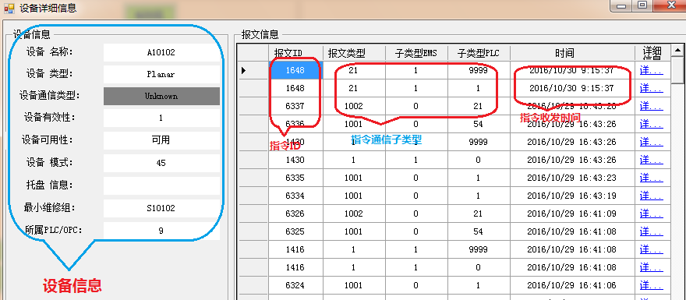Open details link for message 1430 with PLC subtype 9999
686x300 pixels.
click(651, 142)
